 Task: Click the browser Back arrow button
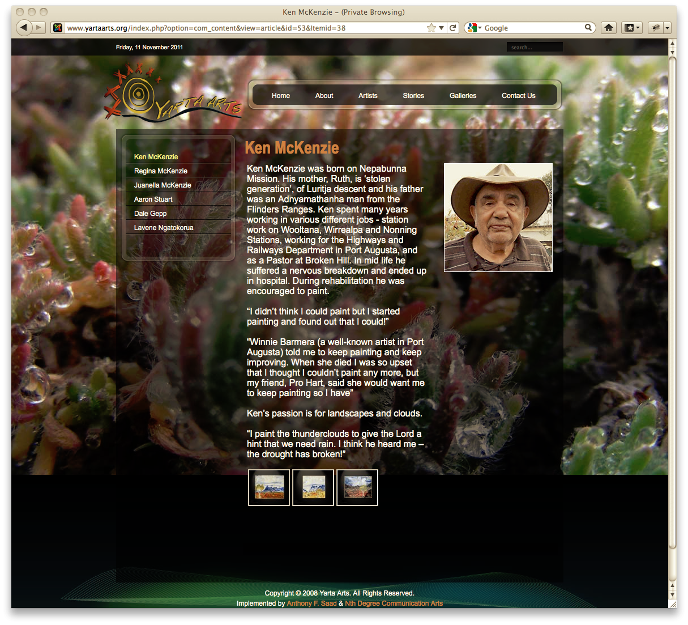point(23,27)
